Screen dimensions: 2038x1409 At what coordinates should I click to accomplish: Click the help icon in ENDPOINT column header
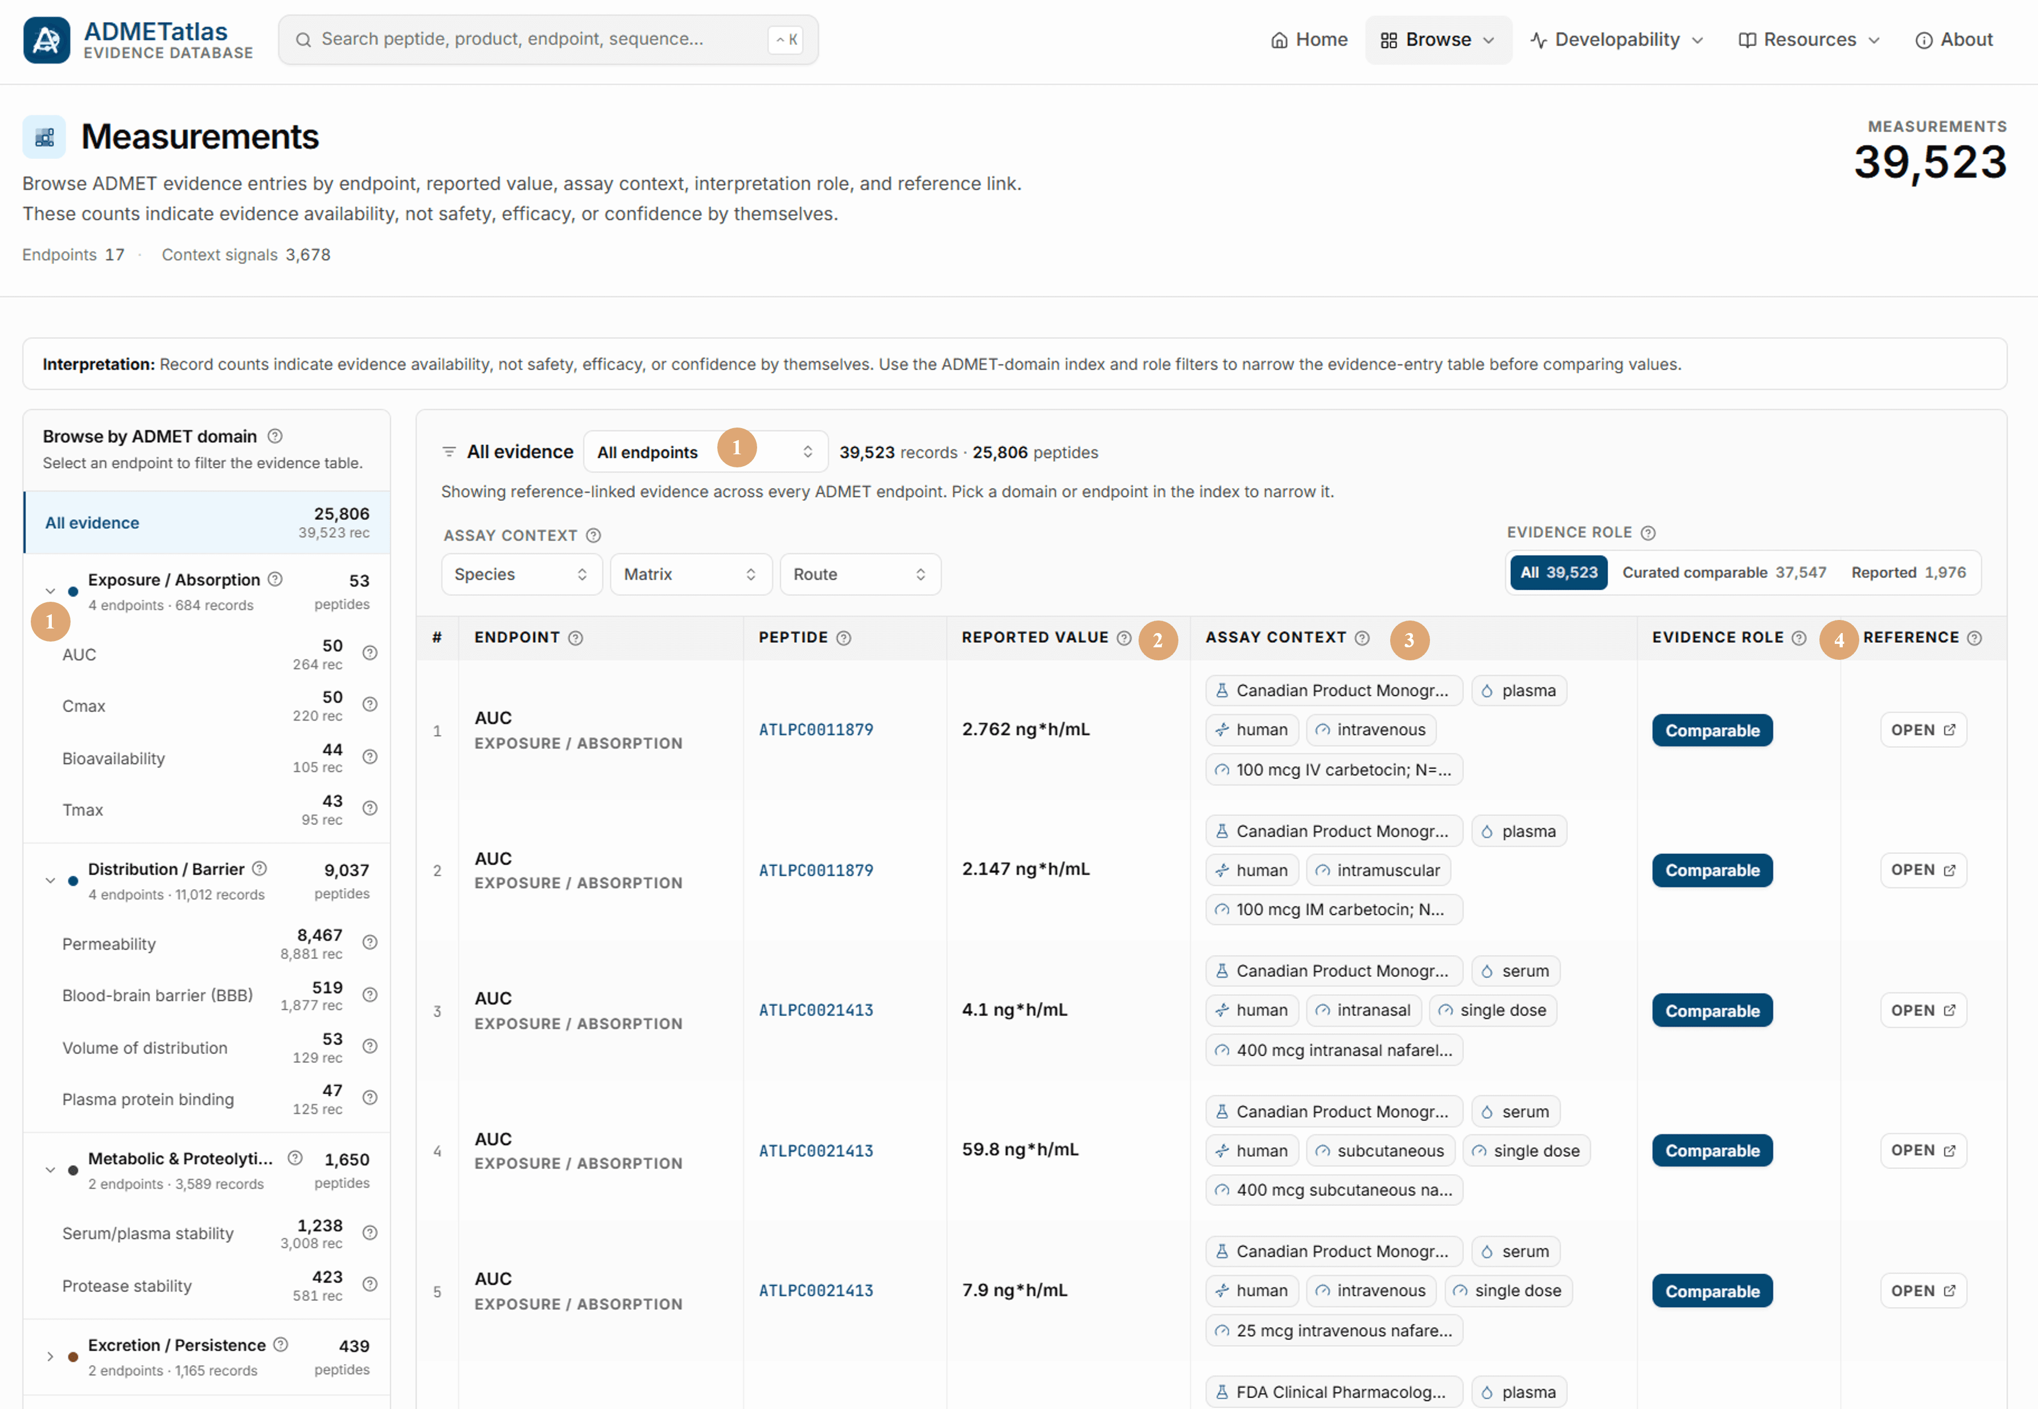576,638
